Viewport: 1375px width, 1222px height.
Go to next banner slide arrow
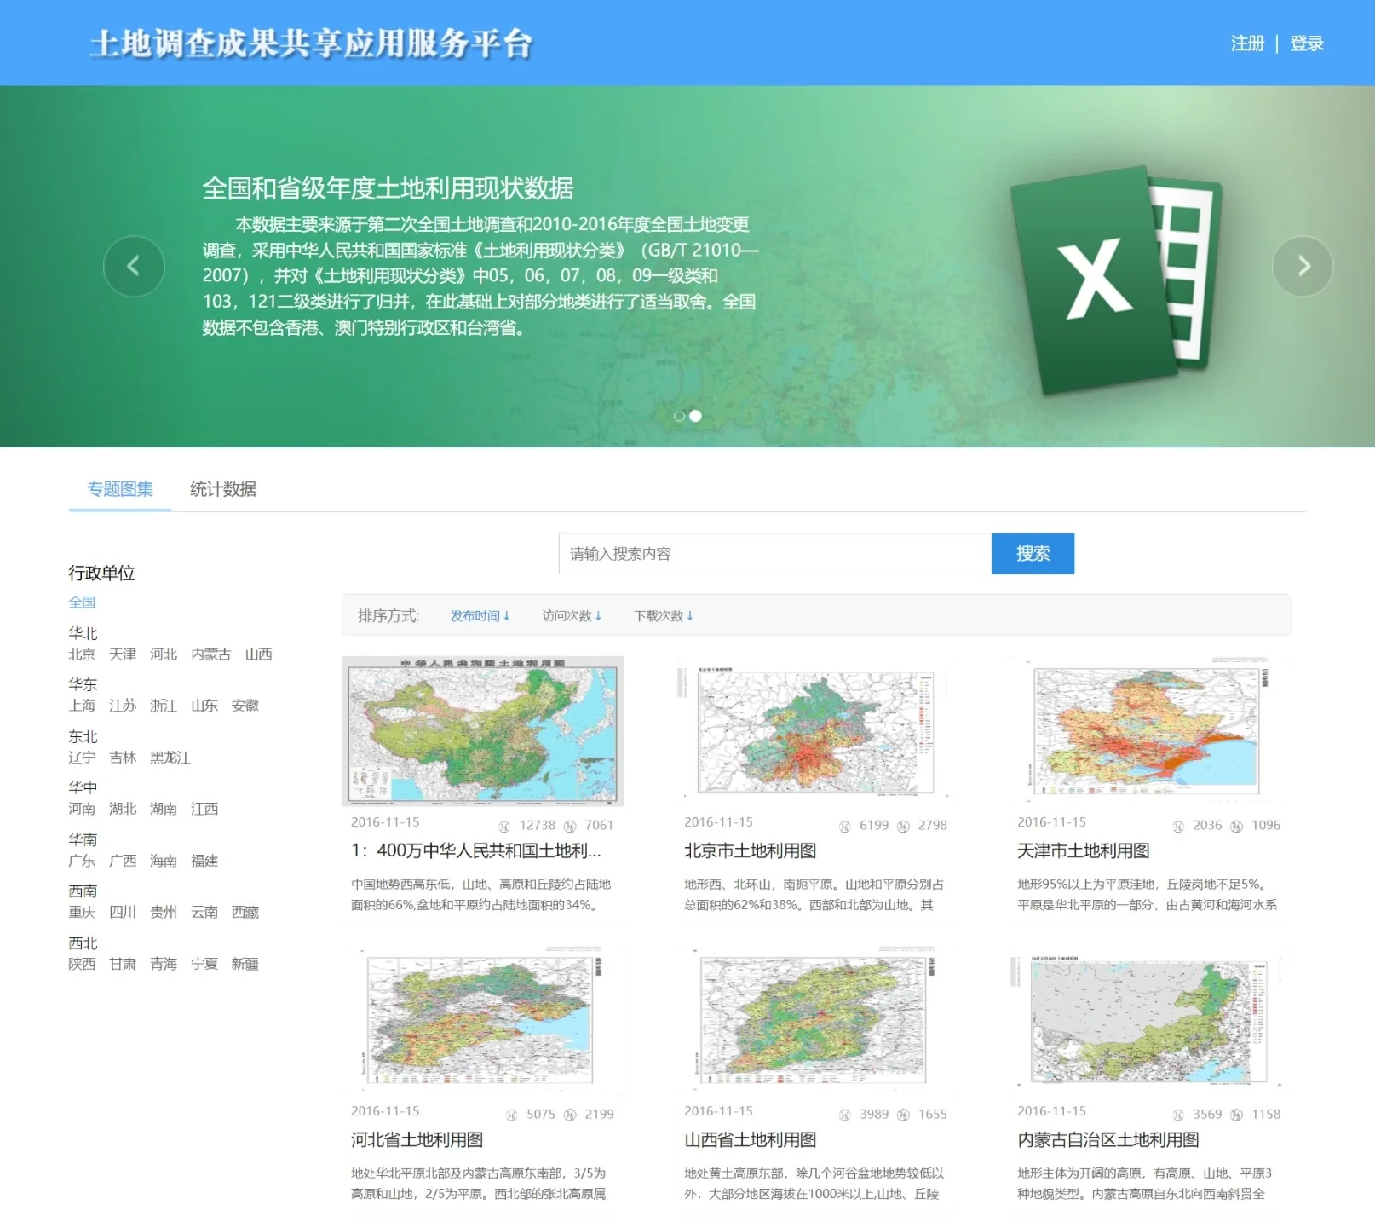(x=1303, y=267)
